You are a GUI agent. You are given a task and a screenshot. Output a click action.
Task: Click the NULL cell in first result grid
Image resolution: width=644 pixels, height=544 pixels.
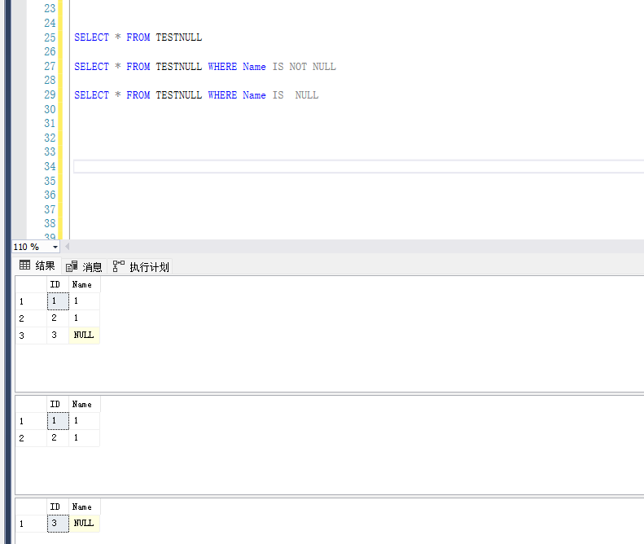pos(84,335)
